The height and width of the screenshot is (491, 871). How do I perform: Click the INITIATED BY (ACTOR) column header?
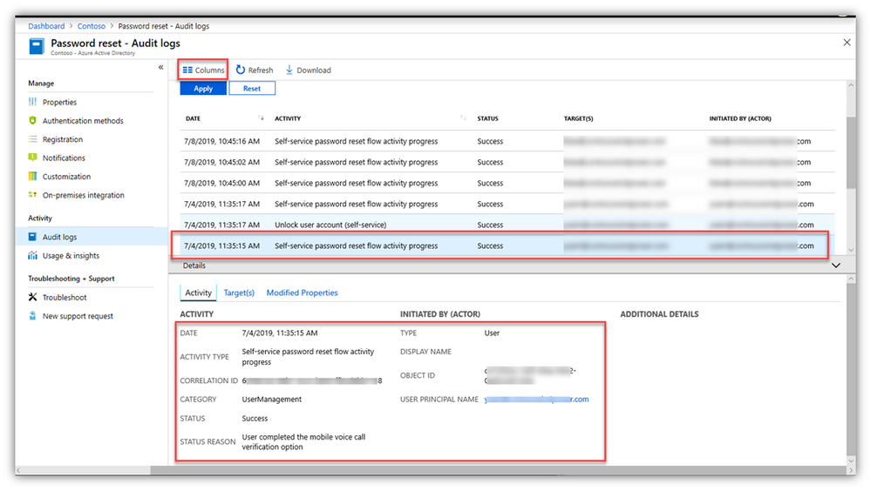click(740, 118)
